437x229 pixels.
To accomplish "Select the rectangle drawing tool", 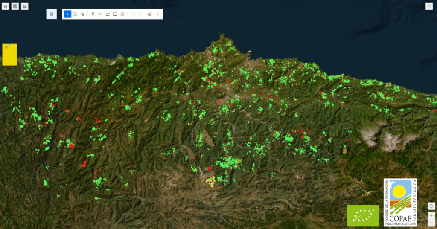I will (x=115, y=14).
